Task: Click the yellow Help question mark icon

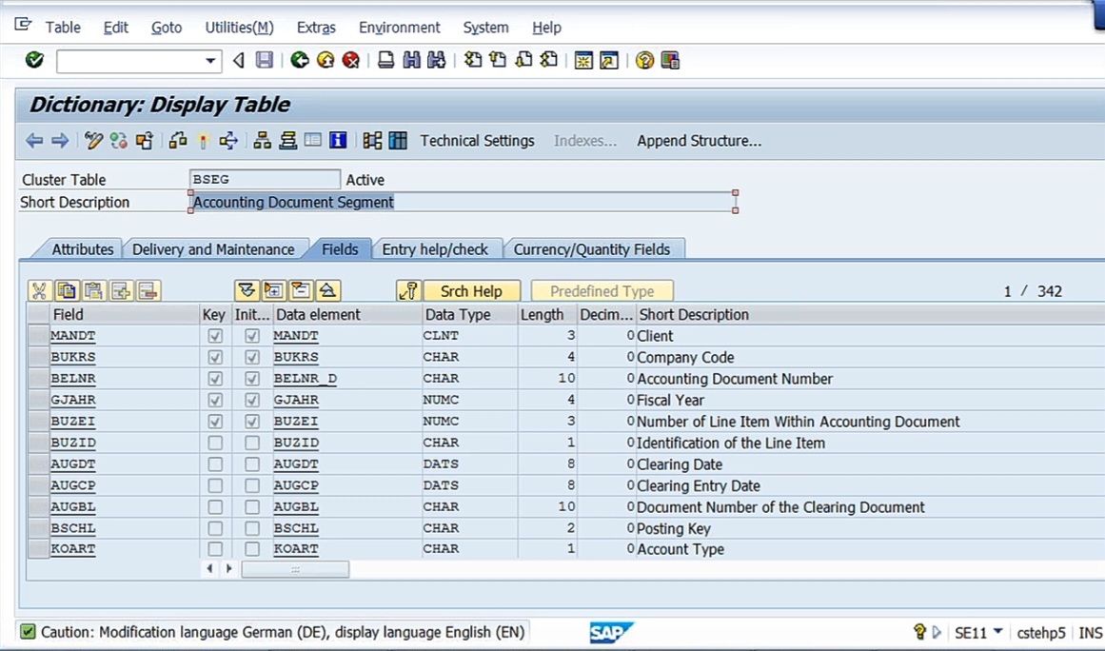Action: [644, 61]
